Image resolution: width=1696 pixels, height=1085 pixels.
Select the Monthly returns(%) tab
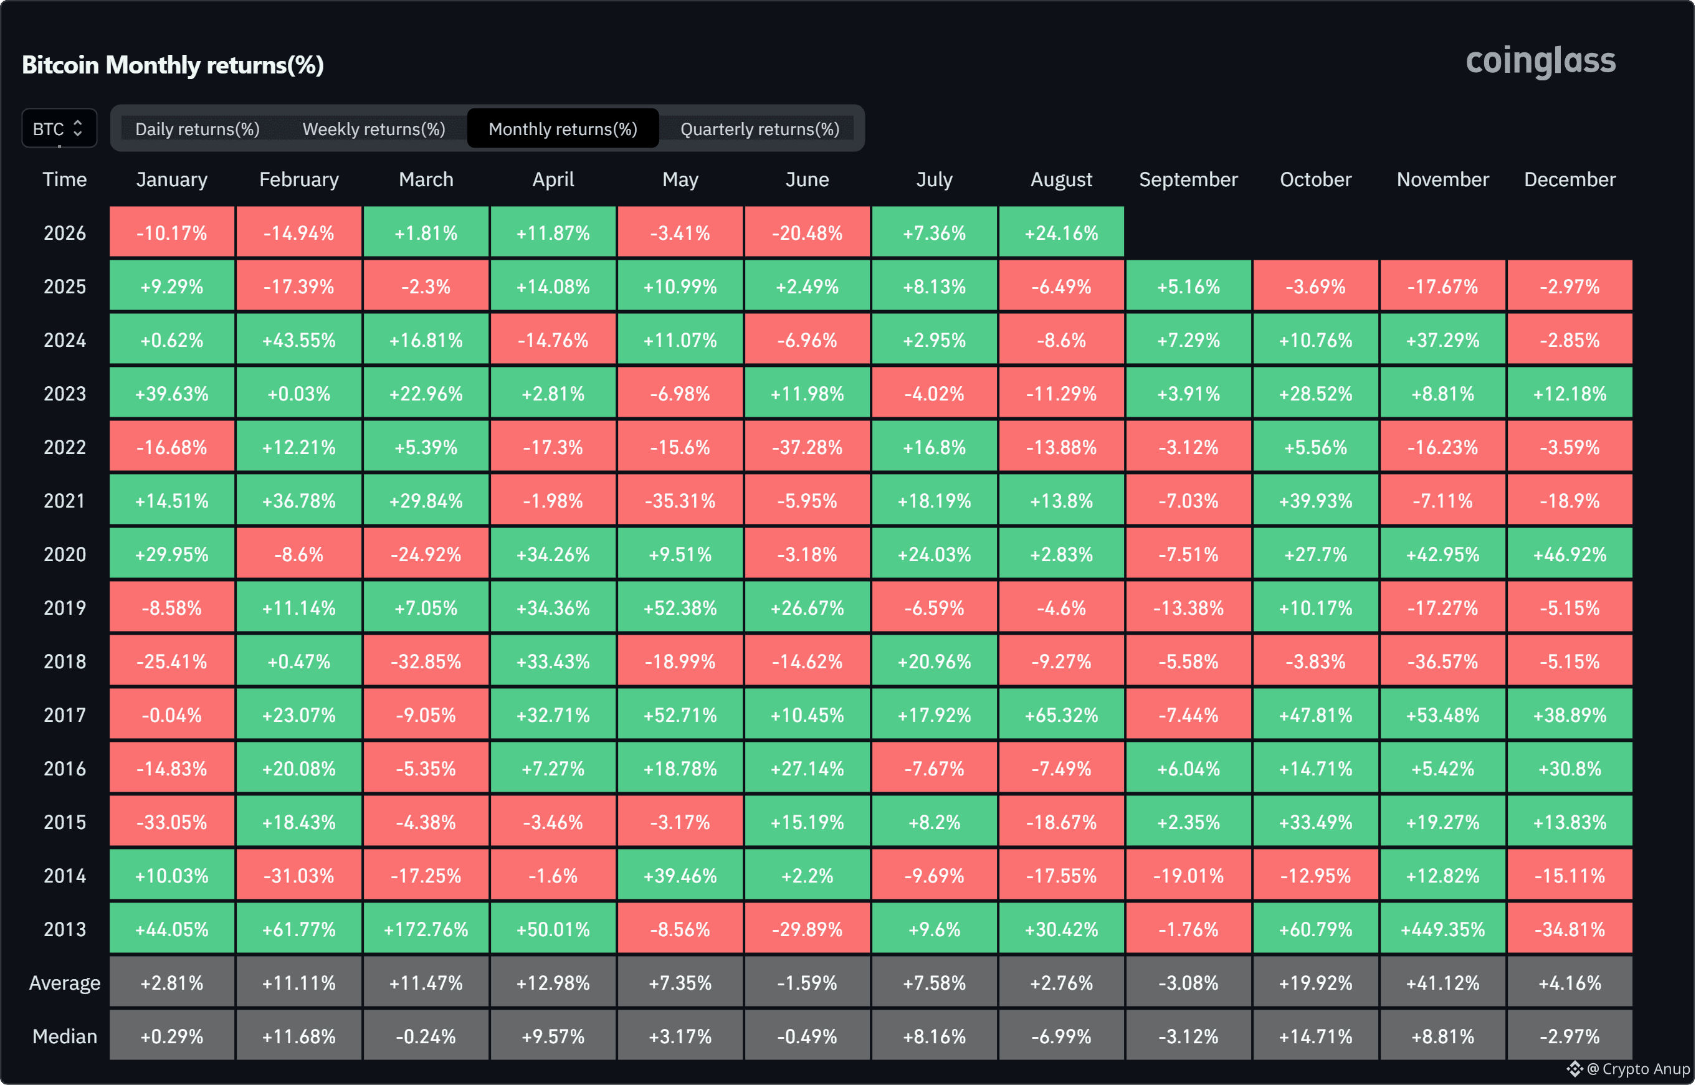(x=563, y=129)
